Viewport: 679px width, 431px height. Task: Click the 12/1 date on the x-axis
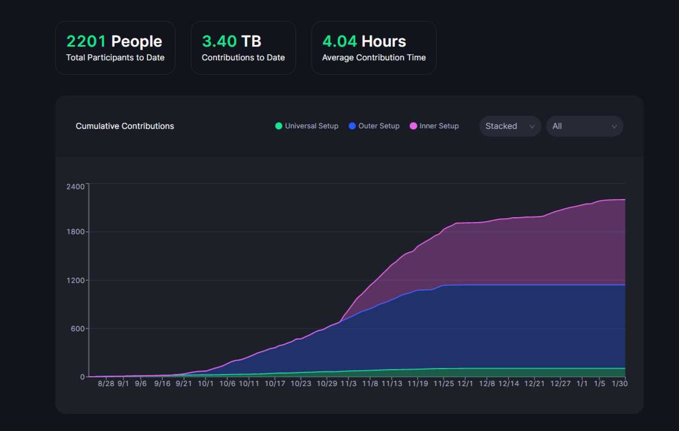(x=466, y=384)
